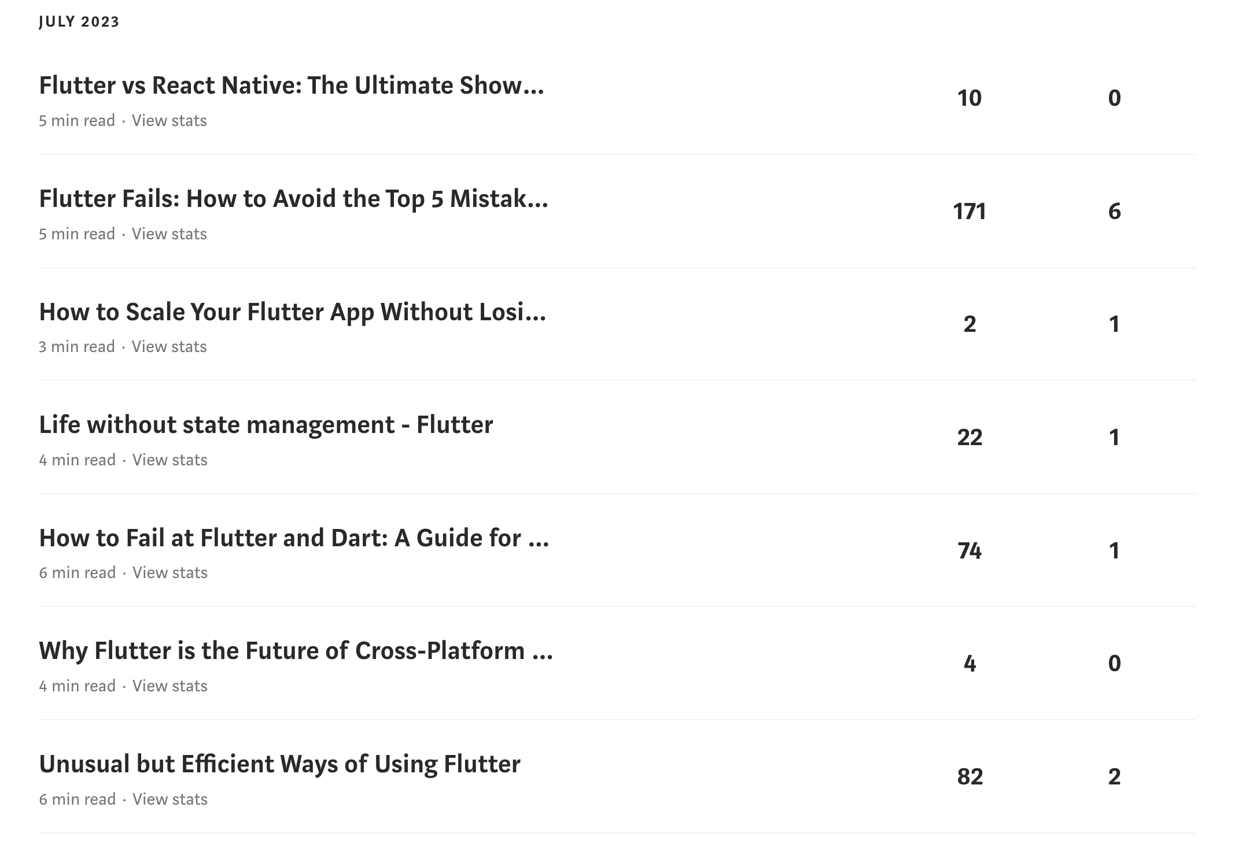View stats for How to Fail at Flutter
Viewport: 1246px width, 844px height.
tap(169, 572)
